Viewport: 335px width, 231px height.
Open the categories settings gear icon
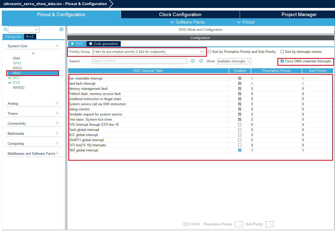61,29
